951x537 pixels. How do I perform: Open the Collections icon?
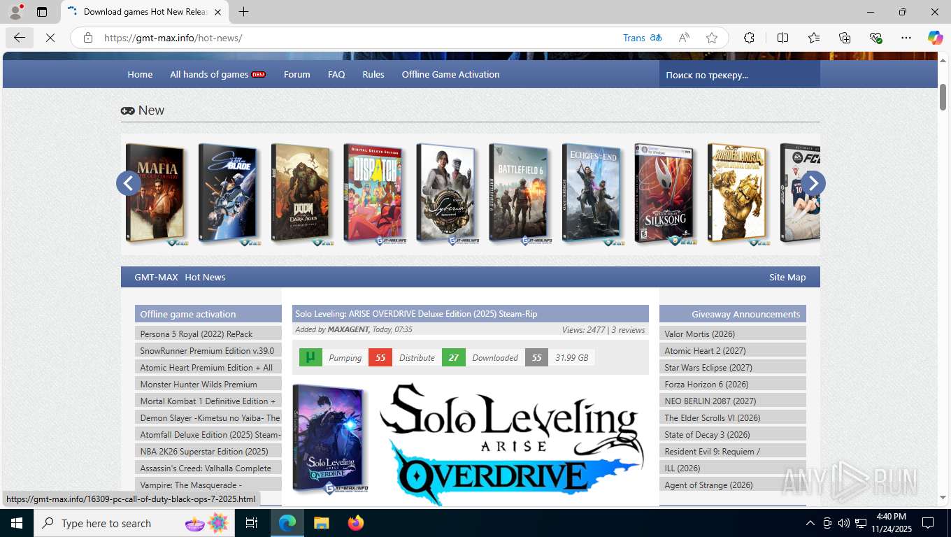tap(845, 38)
